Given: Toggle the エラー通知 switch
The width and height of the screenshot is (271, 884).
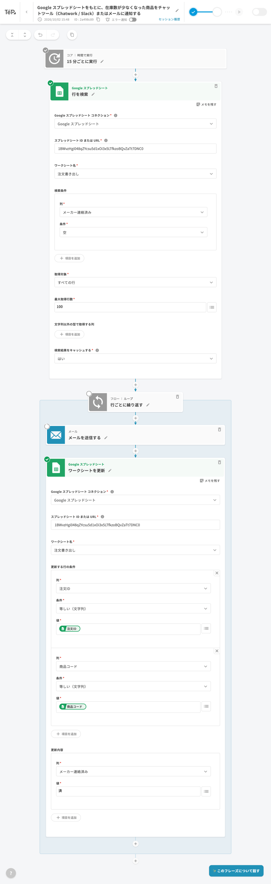Looking at the screenshot, I should coord(133,19).
